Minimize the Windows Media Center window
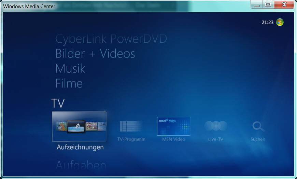The height and width of the screenshot is (179, 297). 257,4
